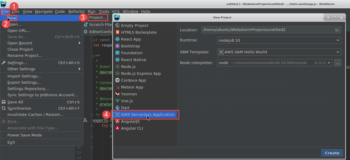Select the HTML5 Boilerplate icon
This screenshot has height=160, width=350.
tap(117, 32)
